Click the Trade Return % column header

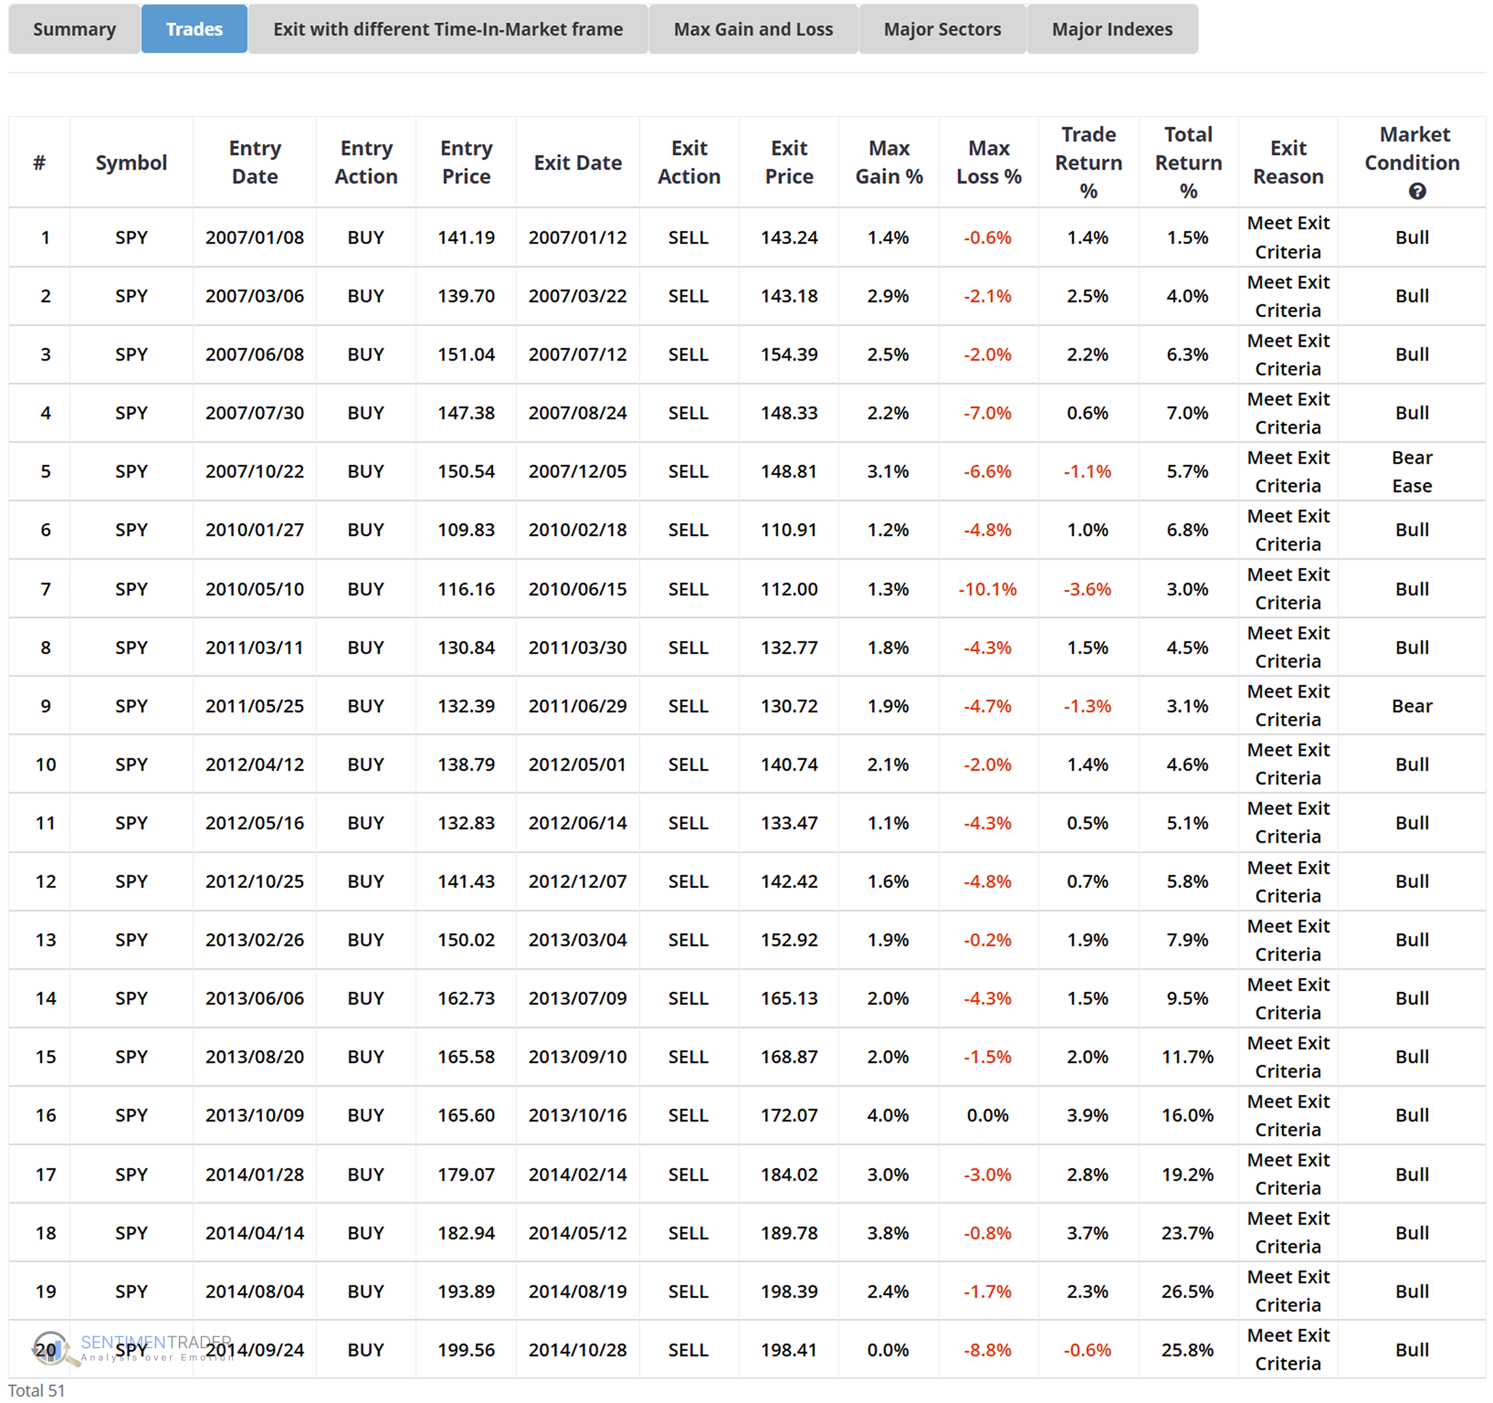tap(1087, 162)
